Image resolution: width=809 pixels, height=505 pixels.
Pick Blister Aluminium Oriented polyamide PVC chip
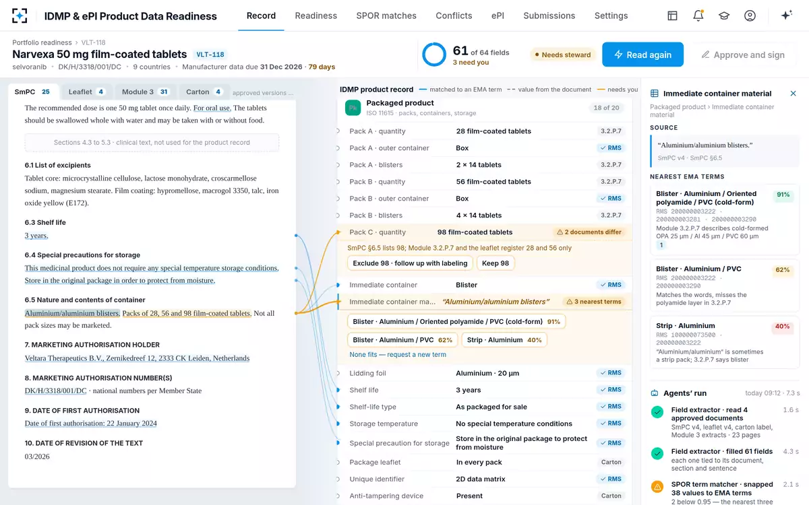(x=456, y=322)
